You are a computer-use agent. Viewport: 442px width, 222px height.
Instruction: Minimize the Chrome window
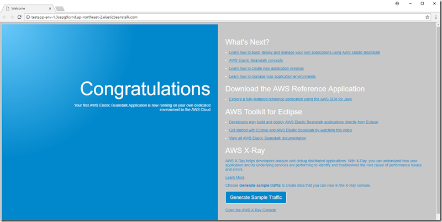pyautogui.click(x=410, y=3)
